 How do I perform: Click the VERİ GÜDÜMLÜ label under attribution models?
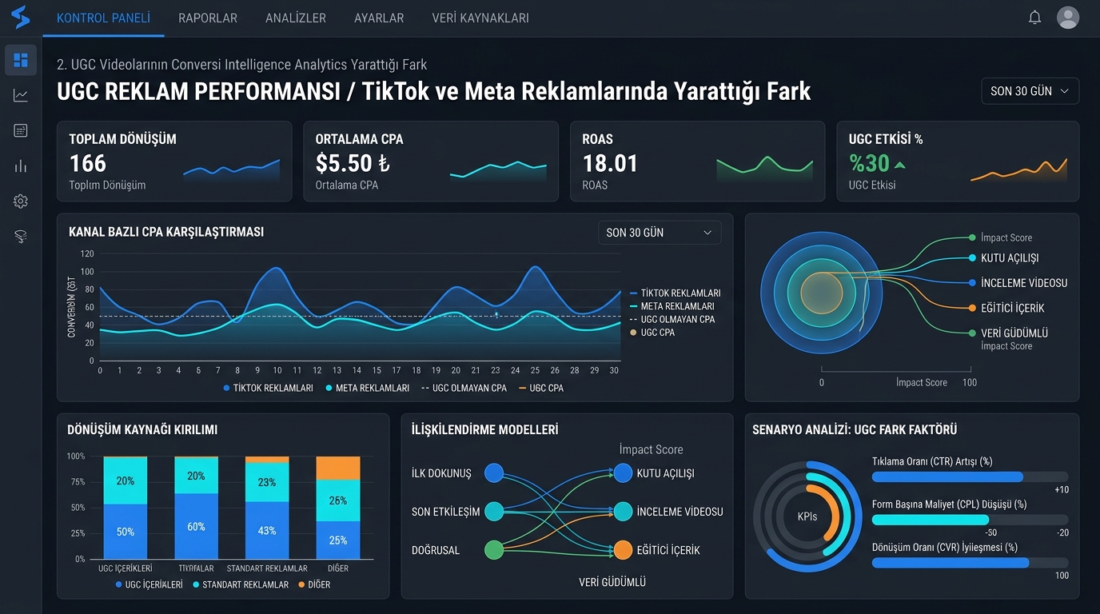612,582
